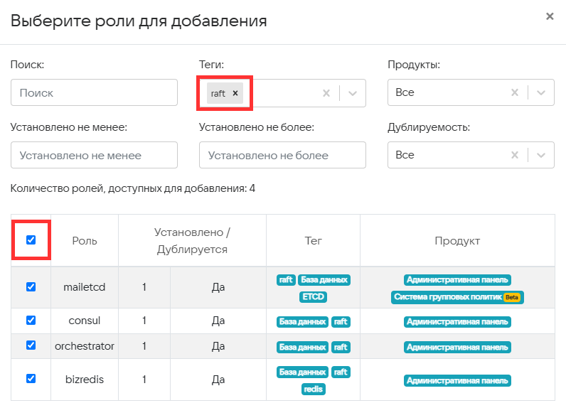
Task: Close the role selection dialog
Action: coord(549,16)
